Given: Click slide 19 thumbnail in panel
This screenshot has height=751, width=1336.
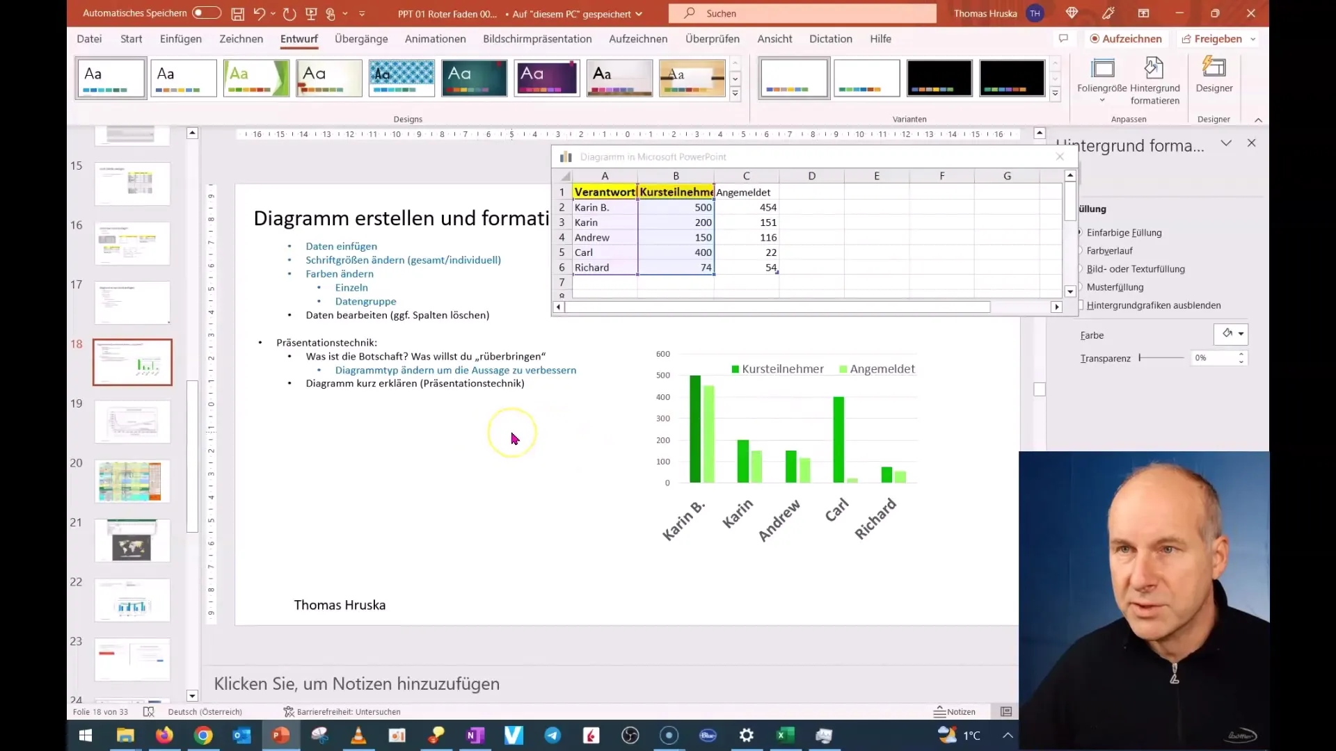Looking at the screenshot, I should click(x=132, y=421).
